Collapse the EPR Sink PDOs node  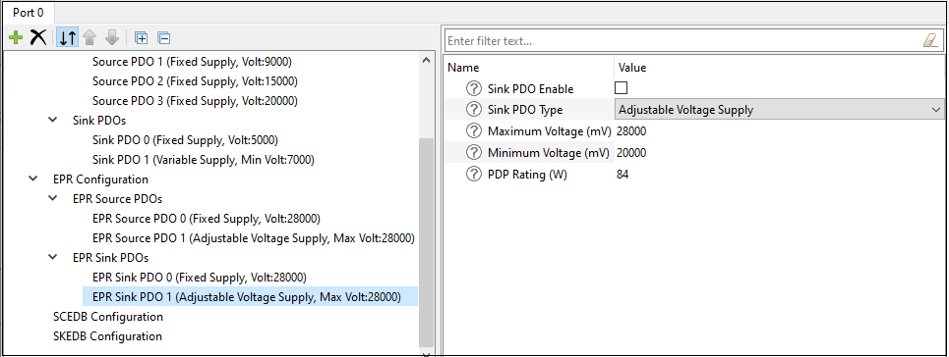click(53, 258)
